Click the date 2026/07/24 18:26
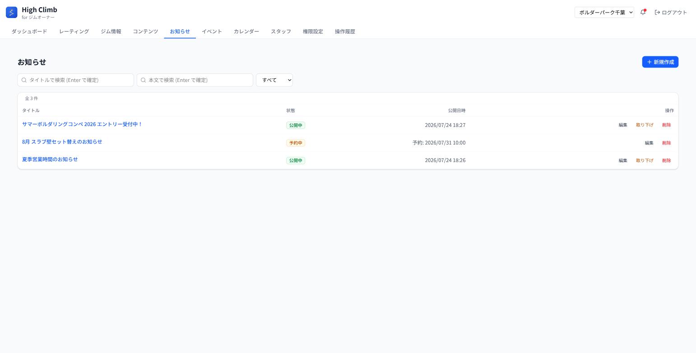 [445, 160]
